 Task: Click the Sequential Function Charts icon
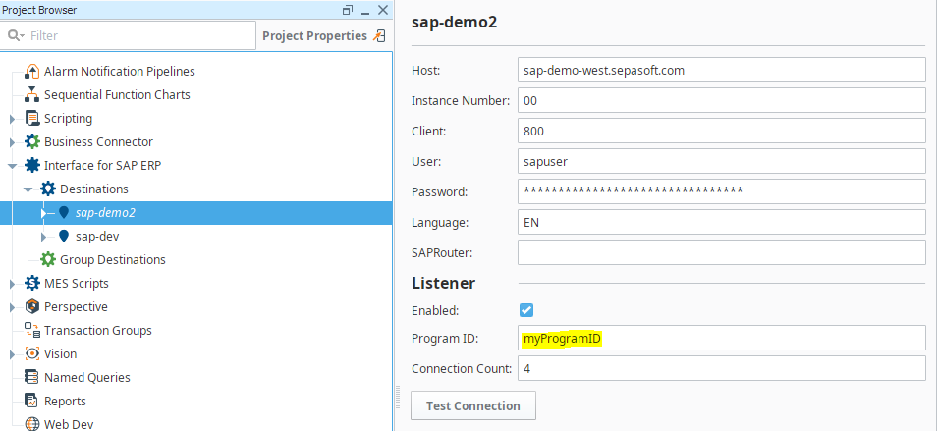[x=32, y=95]
